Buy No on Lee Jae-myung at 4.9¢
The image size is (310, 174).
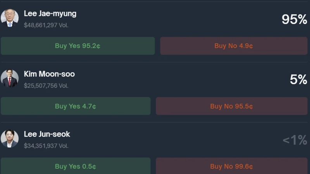[234, 46]
